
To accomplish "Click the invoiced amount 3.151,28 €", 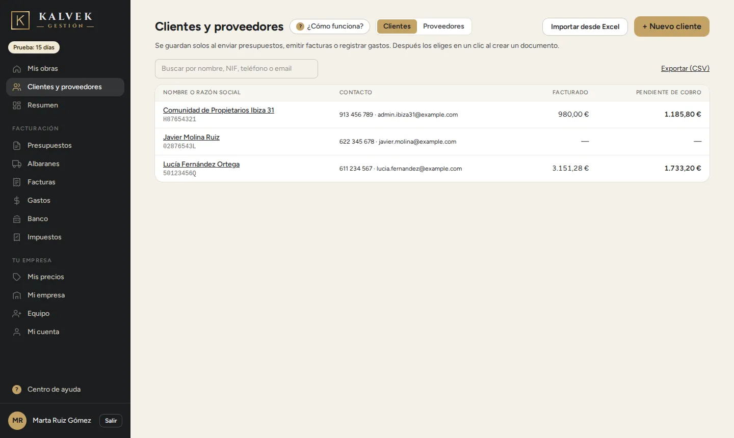I will [x=570, y=168].
